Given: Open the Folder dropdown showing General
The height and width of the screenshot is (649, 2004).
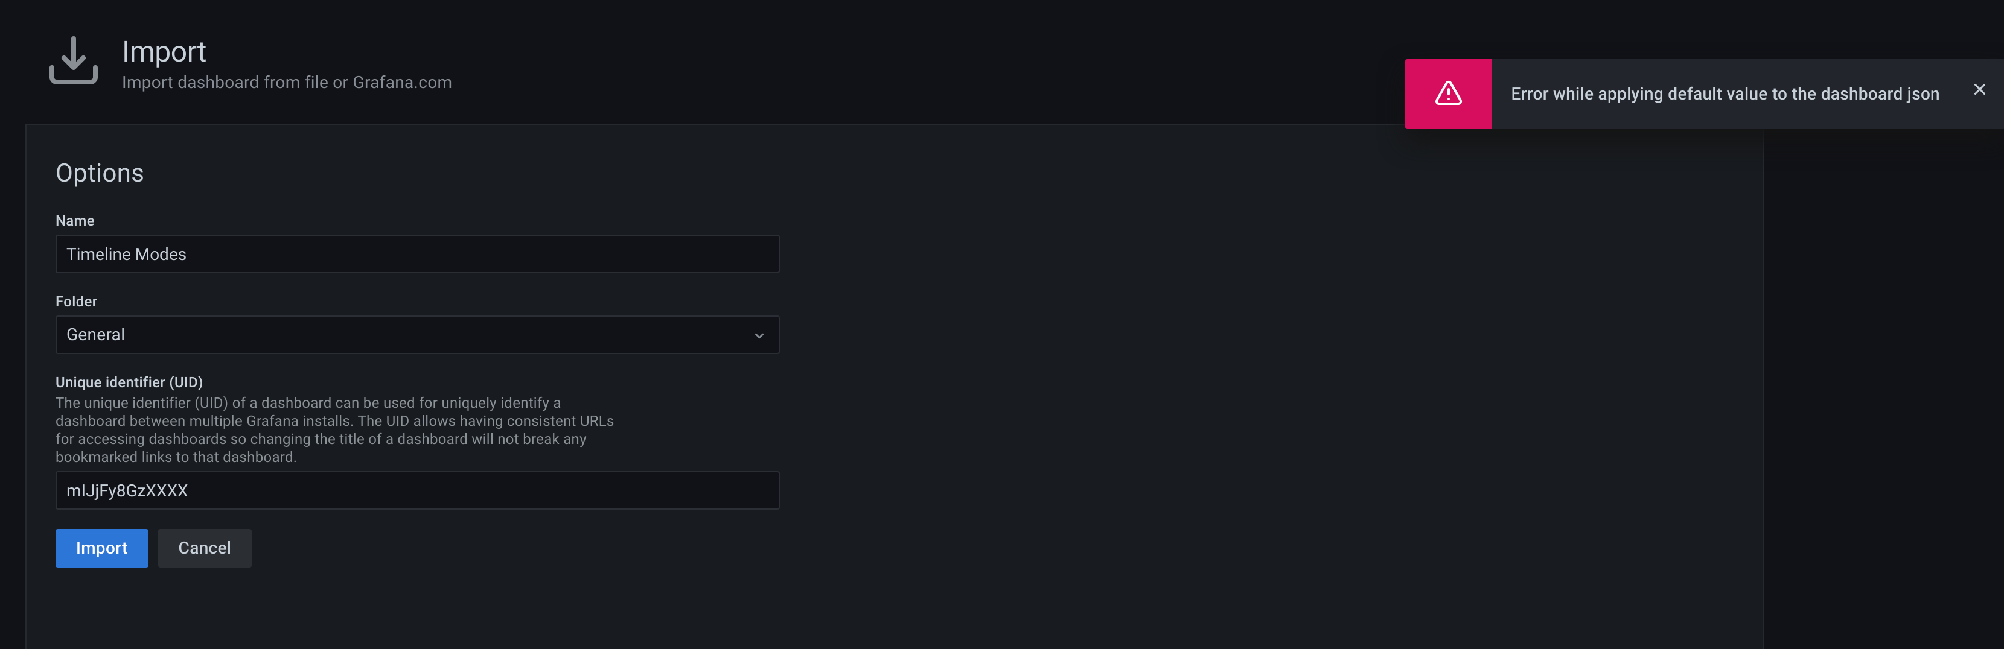Looking at the screenshot, I should pyautogui.click(x=417, y=334).
